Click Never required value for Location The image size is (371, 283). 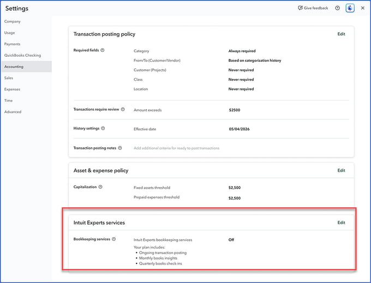[241, 89]
